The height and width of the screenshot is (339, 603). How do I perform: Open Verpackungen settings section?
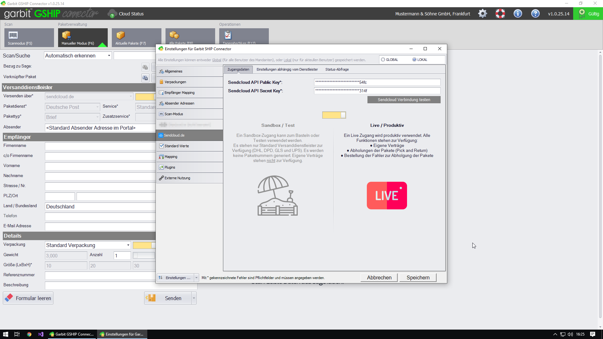coord(190,82)
